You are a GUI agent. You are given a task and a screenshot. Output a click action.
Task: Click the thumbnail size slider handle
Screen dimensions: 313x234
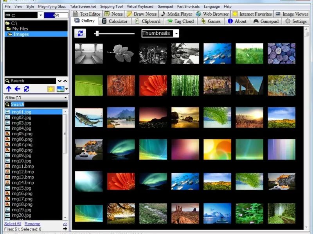97,34
